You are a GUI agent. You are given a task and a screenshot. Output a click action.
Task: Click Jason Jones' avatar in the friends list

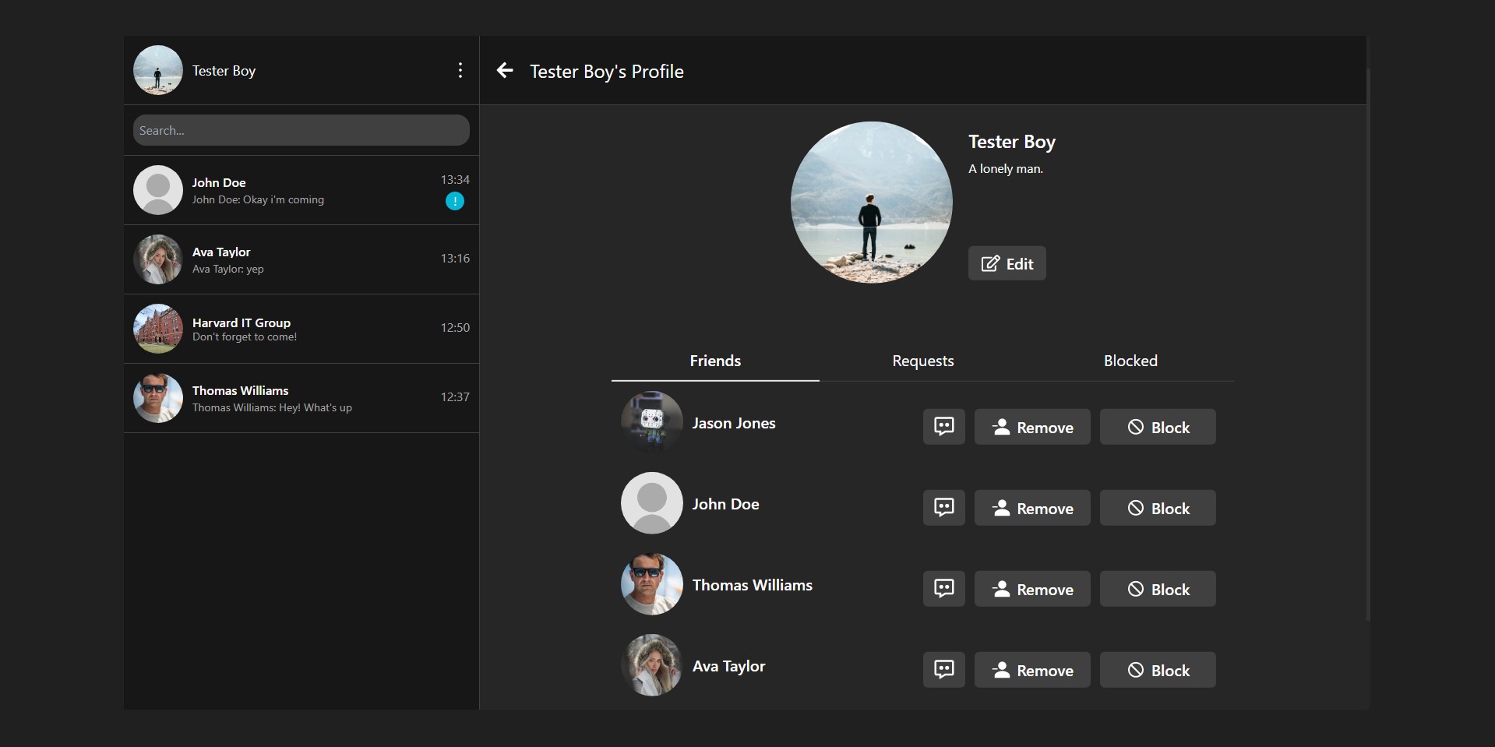pos(652,422)
